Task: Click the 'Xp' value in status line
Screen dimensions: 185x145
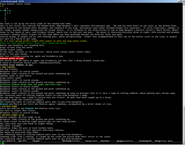Action: click(x=23, y=141)
